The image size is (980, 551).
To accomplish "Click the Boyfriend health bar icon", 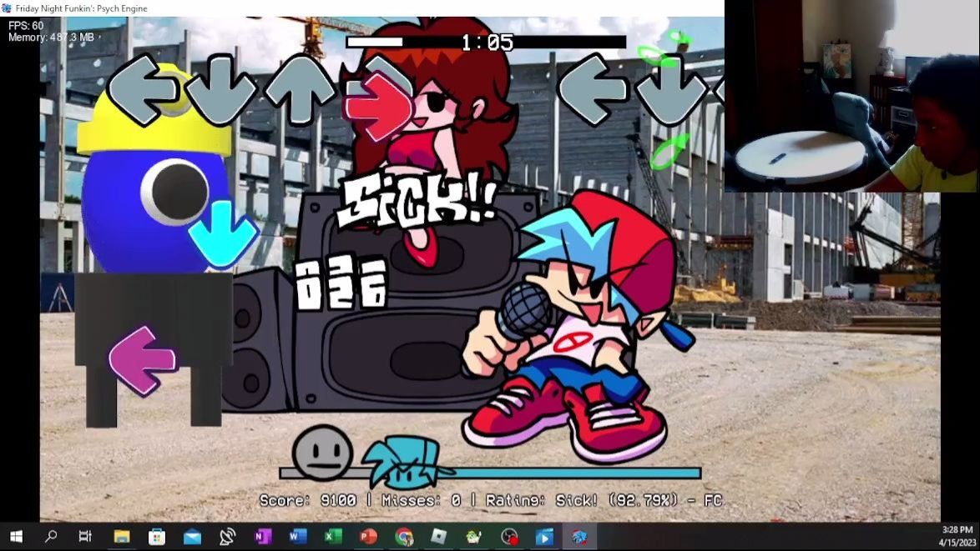I will click(407, 462).
